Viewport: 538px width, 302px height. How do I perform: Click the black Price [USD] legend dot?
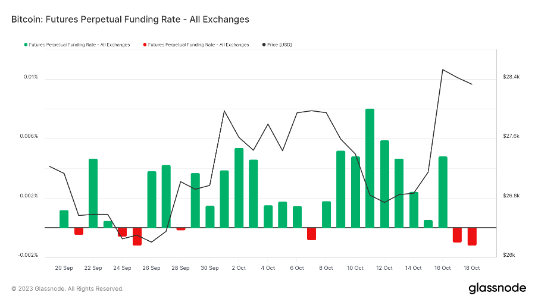264,45
